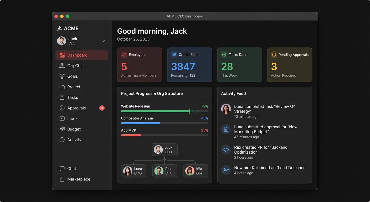
Task: Click the Marketplace bag icon
Action: [x=62, y=179]
